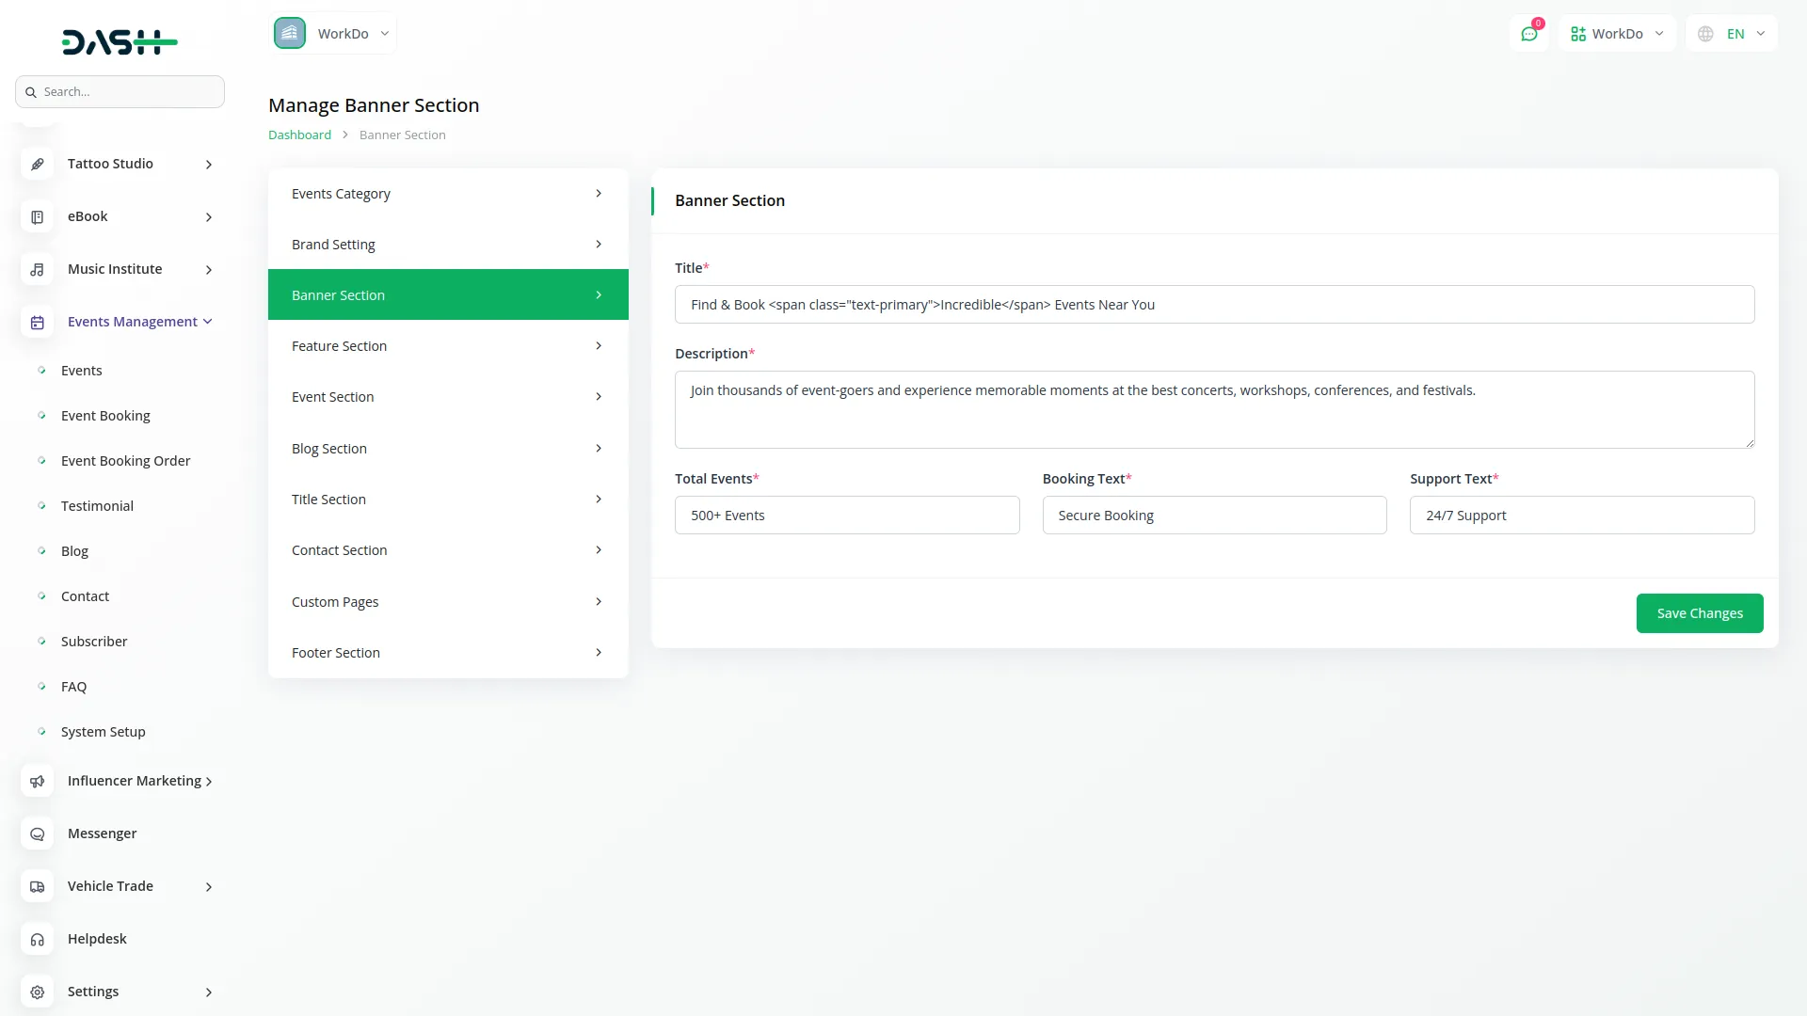Click the Events Management calendar icon
This screenshot has height=1016, width=1807.
tap(37, 322)
